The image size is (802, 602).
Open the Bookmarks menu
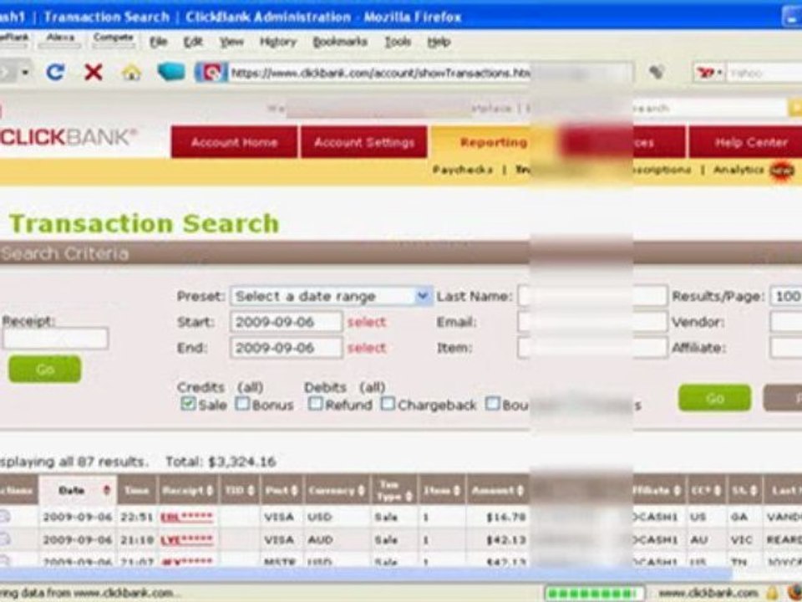click(x=340, y=42)
